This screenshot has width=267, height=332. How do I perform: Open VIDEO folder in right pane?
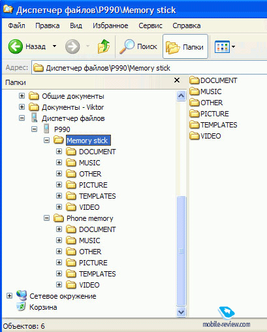205,136
